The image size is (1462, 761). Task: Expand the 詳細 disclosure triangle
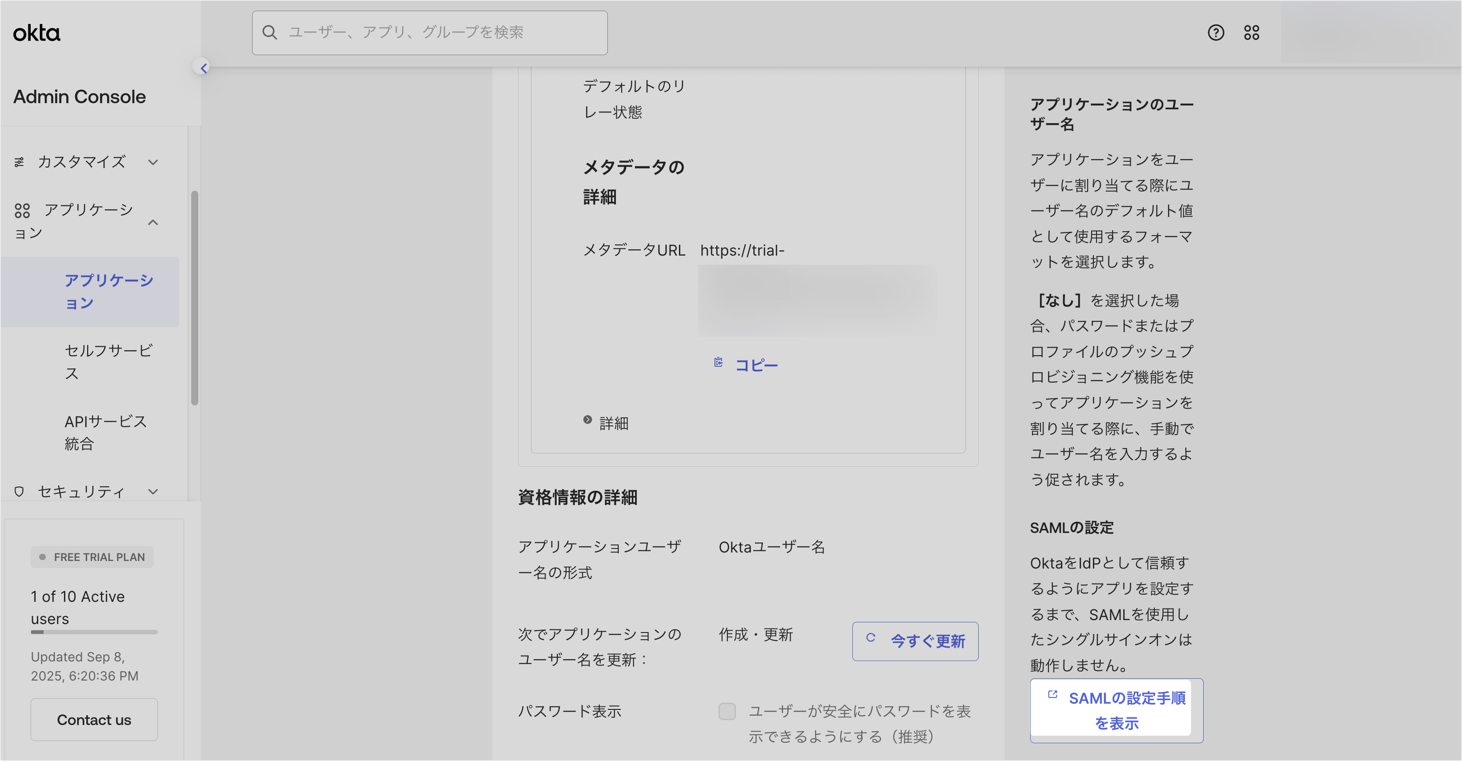click(587, 420)
